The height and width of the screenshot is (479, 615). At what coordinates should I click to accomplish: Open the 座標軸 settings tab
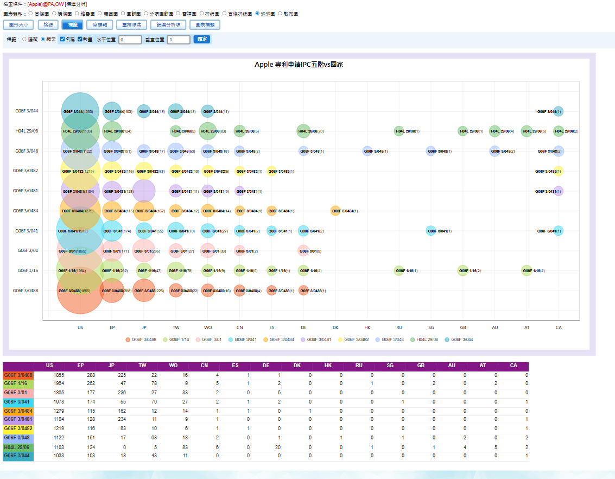[x=100, y=25]
